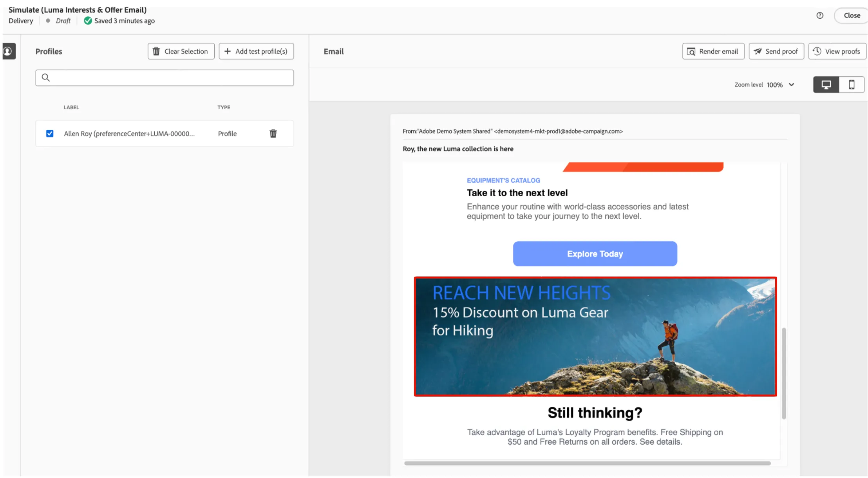This screenshot has width=868, height=478.
Task: Click the help question mark icon
Action: [820, 15]
